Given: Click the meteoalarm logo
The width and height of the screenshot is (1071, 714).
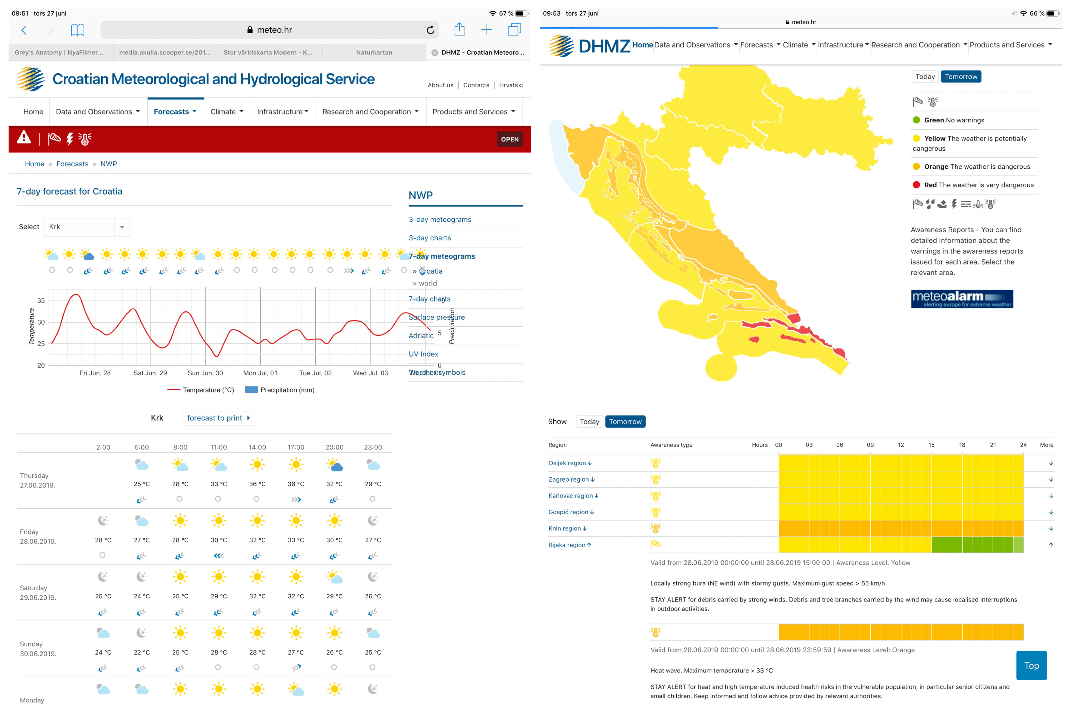Looking at the screenshot, I should click(x=962, y=299).
